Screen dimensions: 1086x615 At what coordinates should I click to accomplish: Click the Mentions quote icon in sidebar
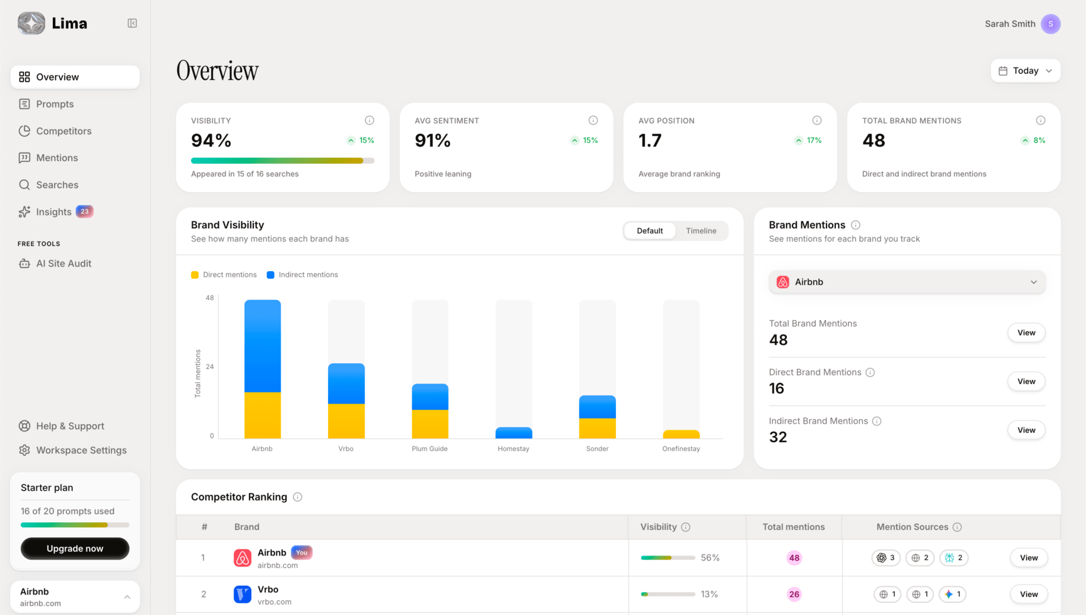24,158
